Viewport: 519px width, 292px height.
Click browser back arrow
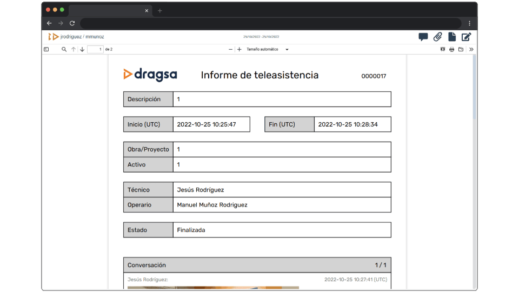(49, 23)
